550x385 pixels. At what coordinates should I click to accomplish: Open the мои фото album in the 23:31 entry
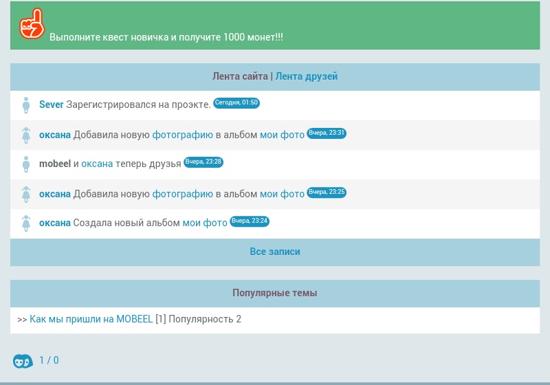point(282,135)
